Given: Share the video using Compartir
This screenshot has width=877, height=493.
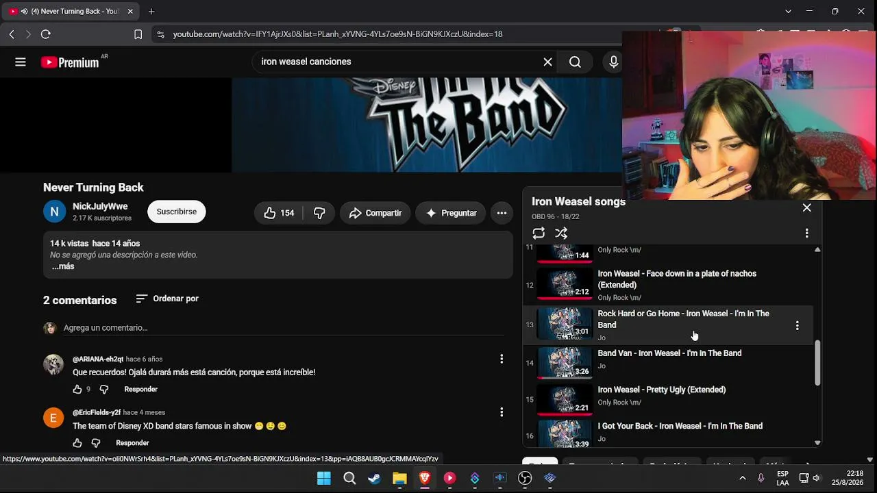Looking at the screenshot, I should [x=375, y=213].
